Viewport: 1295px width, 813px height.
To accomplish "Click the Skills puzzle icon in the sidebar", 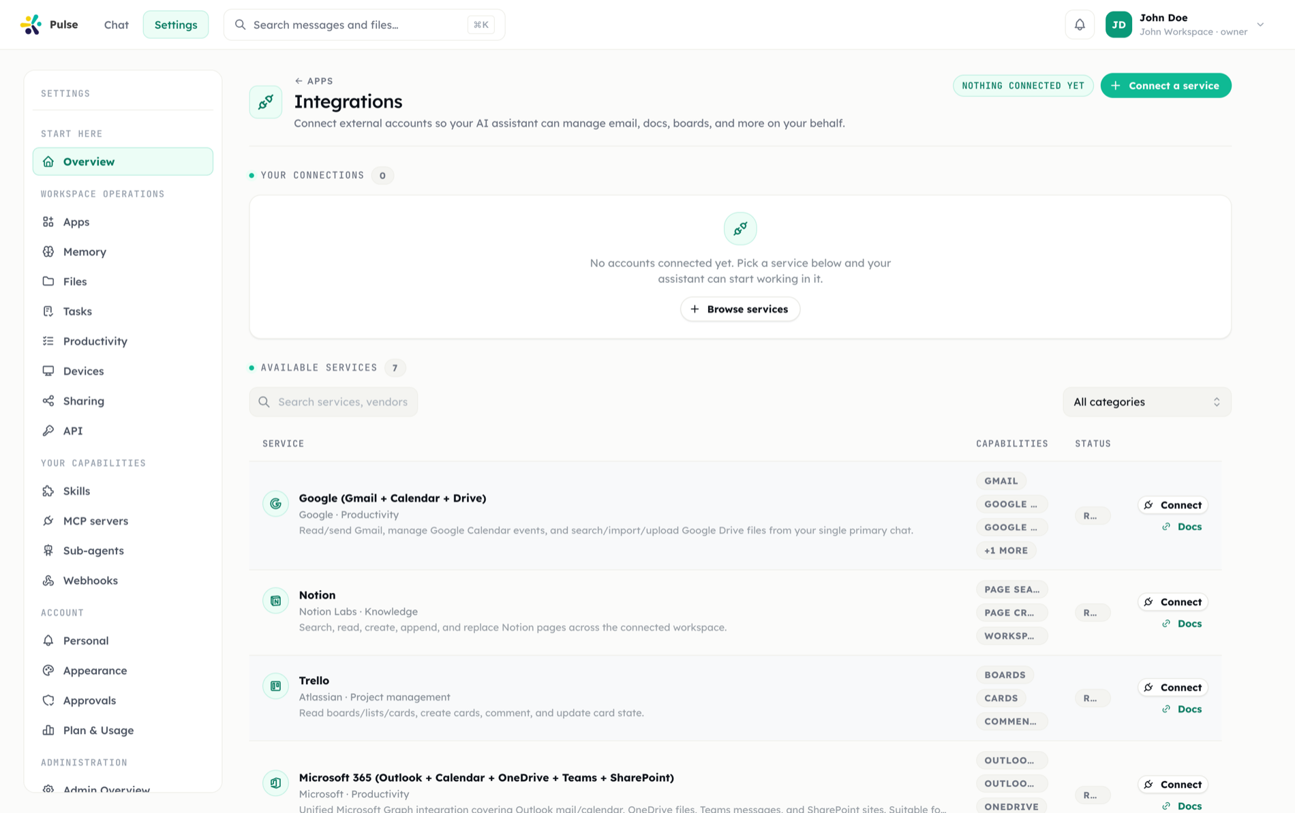I will pos(48,491).
